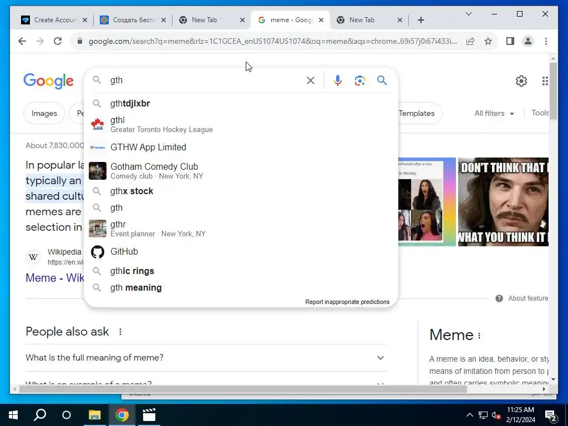
Task: Filter results by Images
Action: (44, 113)
